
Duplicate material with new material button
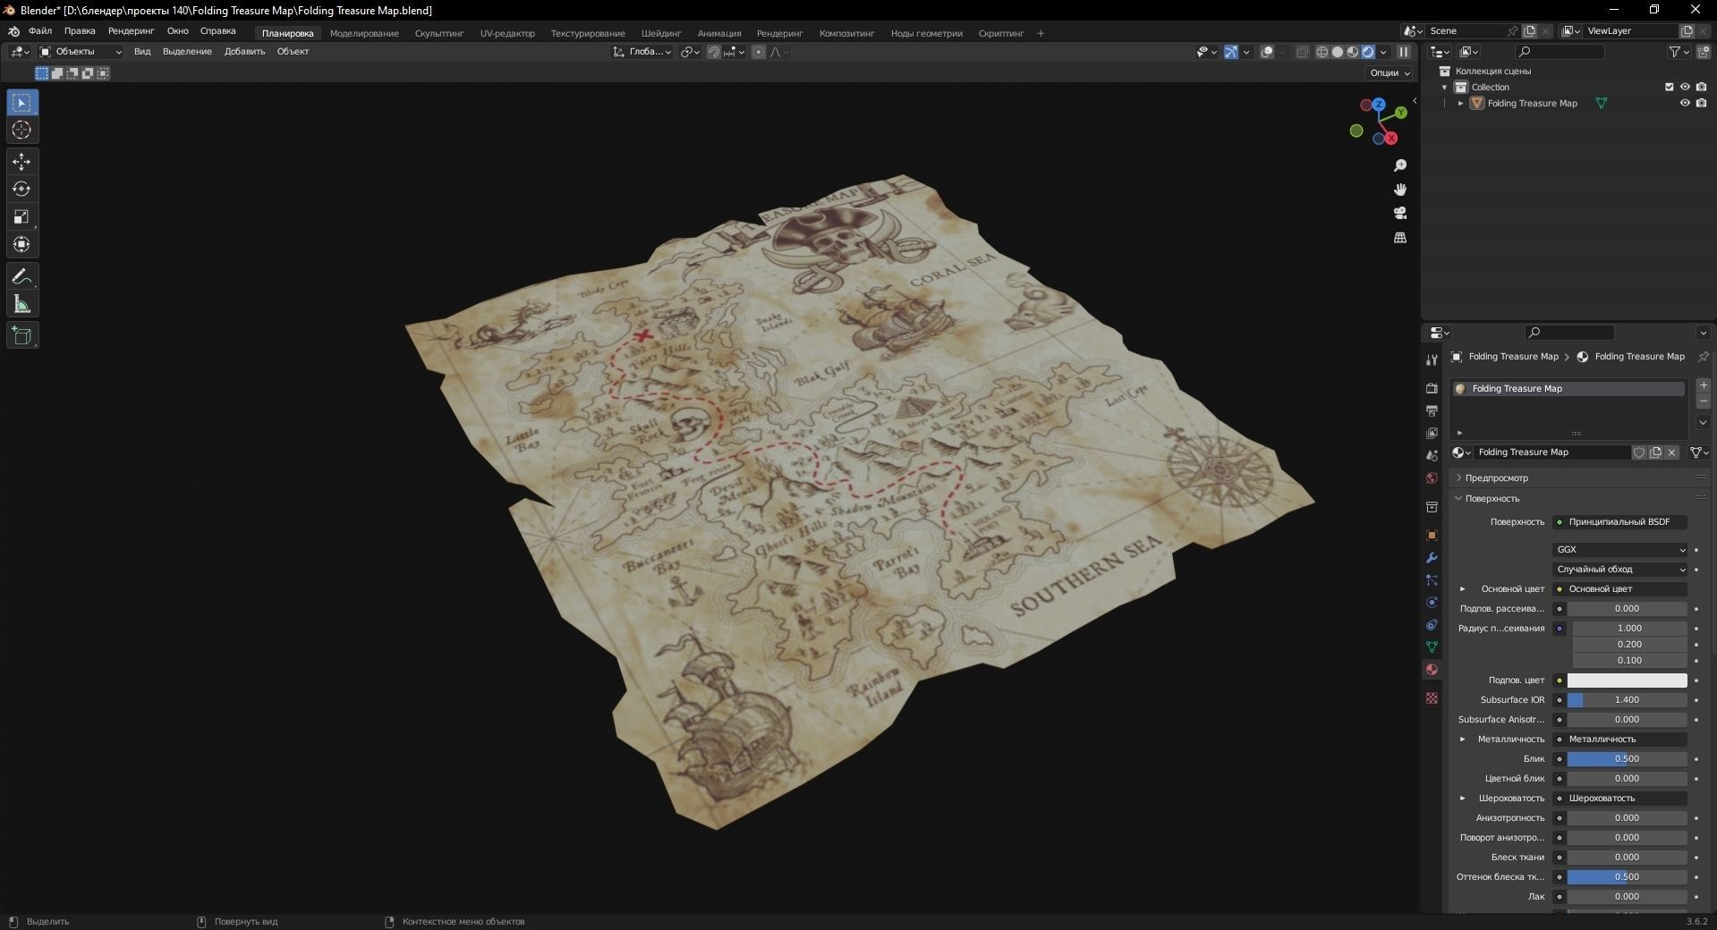(1655, 452)
